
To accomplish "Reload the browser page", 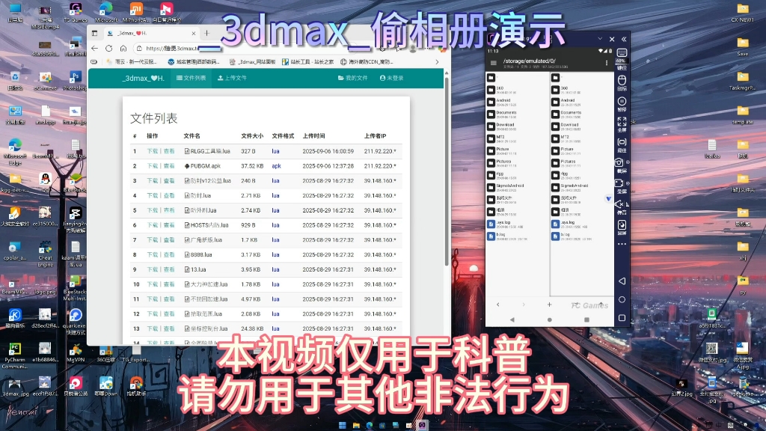I will pyautogui.click(x=109, y=49).
